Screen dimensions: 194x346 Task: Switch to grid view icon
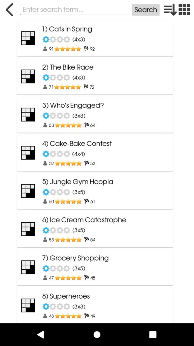pyautogui.click(x=184, y=10)
